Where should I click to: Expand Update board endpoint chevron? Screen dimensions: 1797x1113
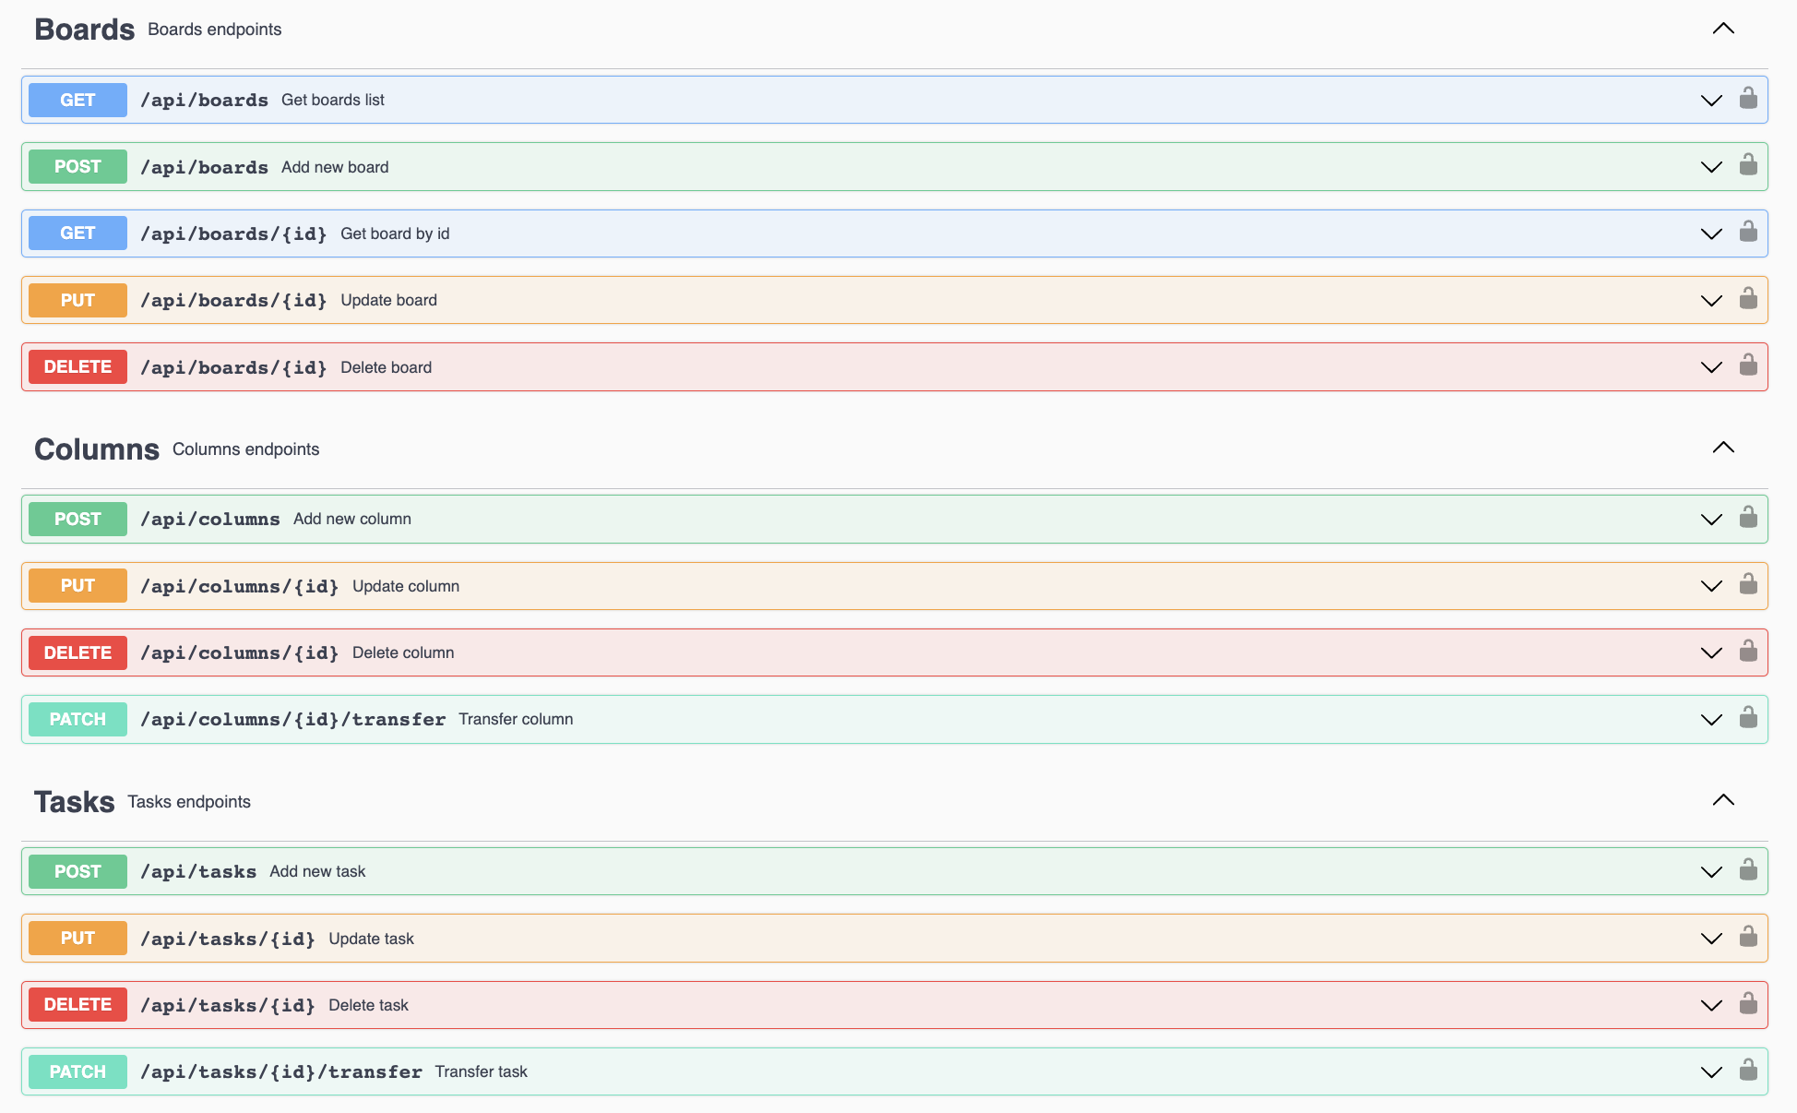point(1711,301)
